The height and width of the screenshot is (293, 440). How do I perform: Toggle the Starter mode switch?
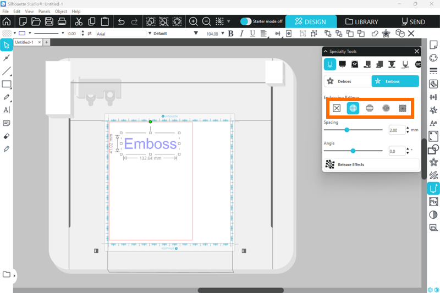(246, 21)
